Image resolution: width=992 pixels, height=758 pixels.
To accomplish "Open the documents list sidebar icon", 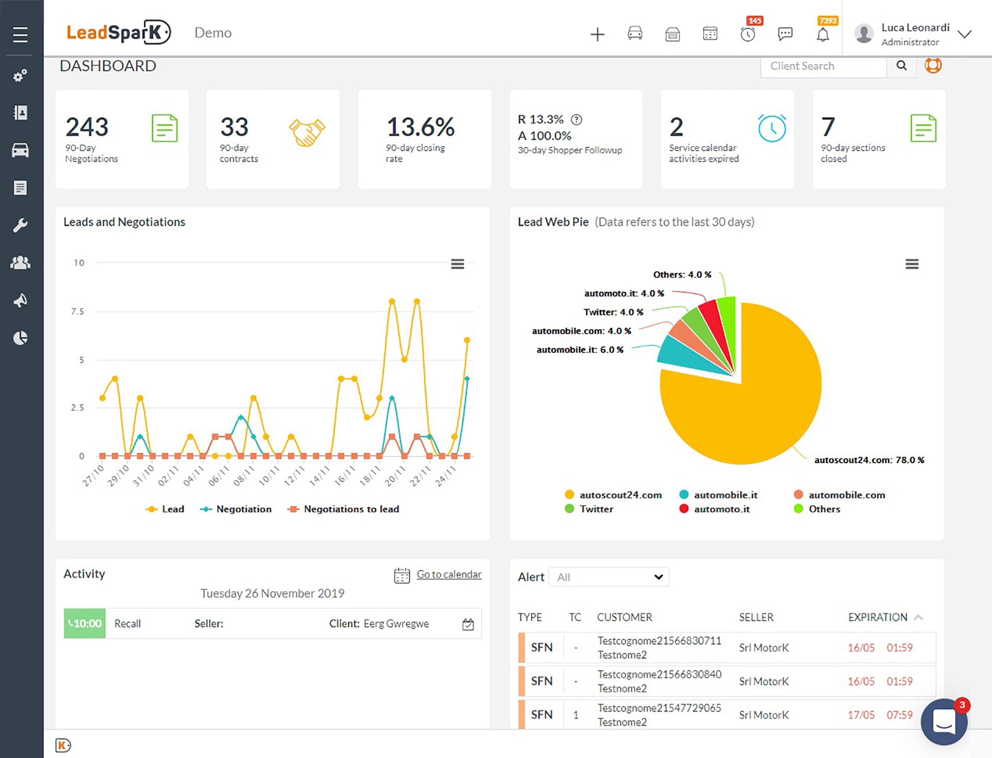I will 20,188.
